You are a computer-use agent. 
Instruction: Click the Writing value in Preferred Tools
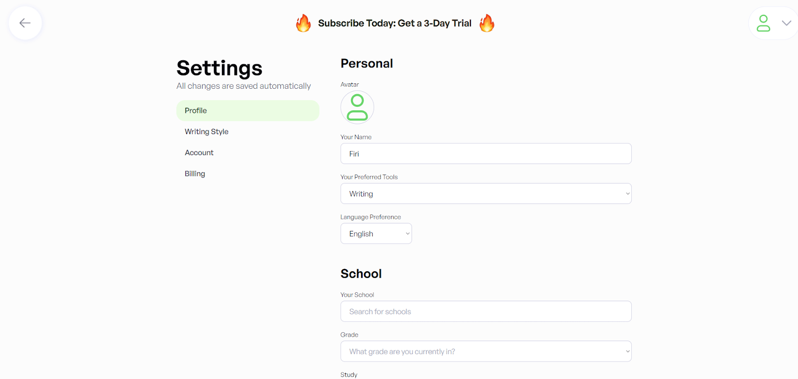[x=361, y=193]
